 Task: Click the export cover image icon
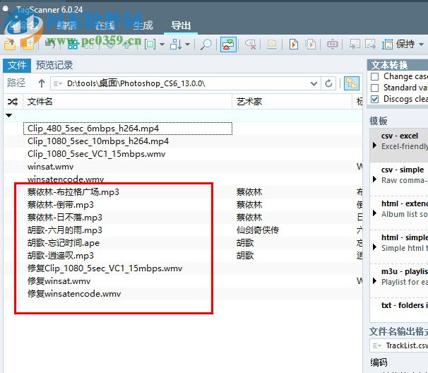pyautogui.click(x=370, y=45)
